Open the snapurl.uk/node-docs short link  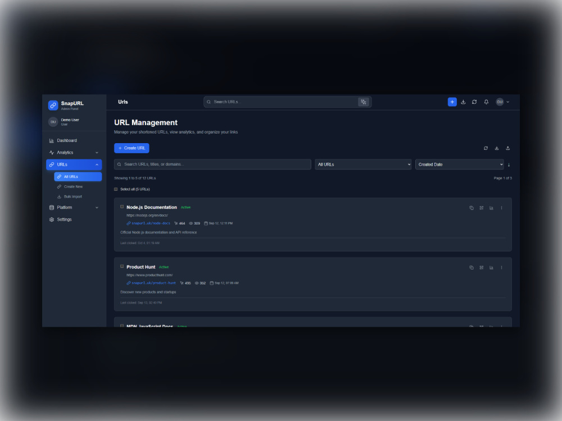(x=151, y=223)
